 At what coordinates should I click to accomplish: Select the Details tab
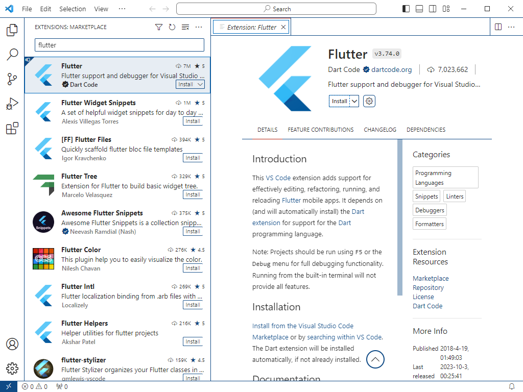point(268,130)
